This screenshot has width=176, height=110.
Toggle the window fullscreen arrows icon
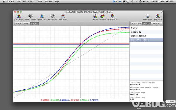coord(162,12)
